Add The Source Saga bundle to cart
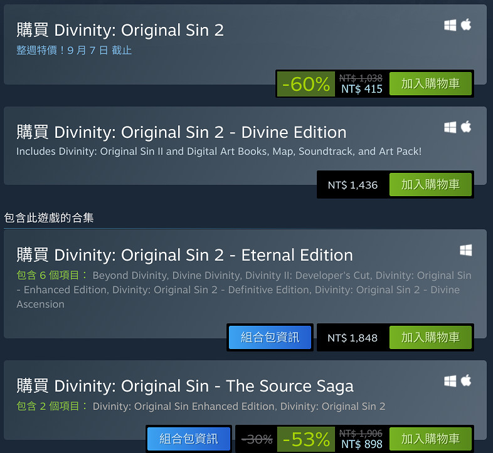Viewport: 493px width, 453px height. [430, 439]
